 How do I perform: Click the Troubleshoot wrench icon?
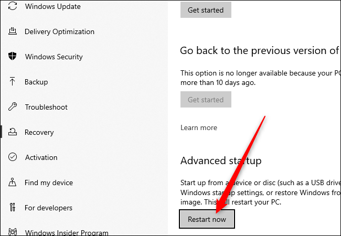12,107
